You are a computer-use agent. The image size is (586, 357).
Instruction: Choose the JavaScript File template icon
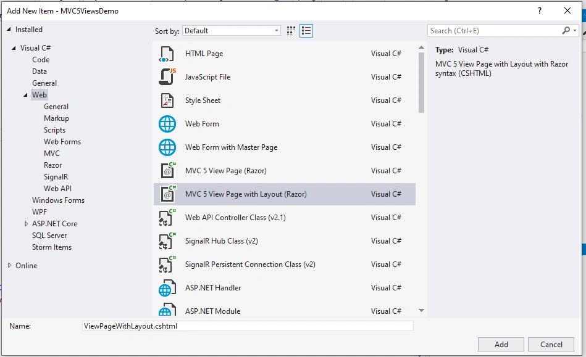pos(167,77)
